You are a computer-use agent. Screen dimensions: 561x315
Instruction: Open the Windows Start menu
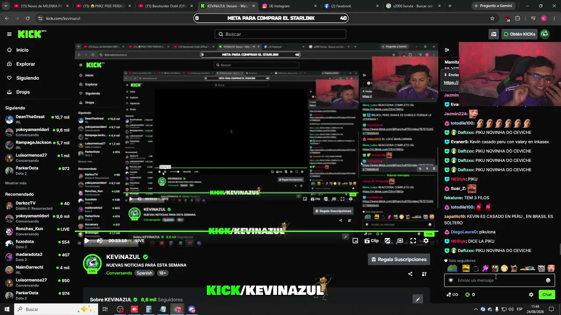7,309
